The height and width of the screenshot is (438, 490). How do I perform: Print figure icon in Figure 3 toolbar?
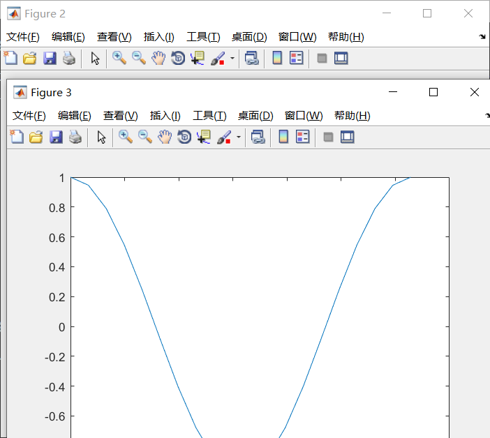point(75,137)
